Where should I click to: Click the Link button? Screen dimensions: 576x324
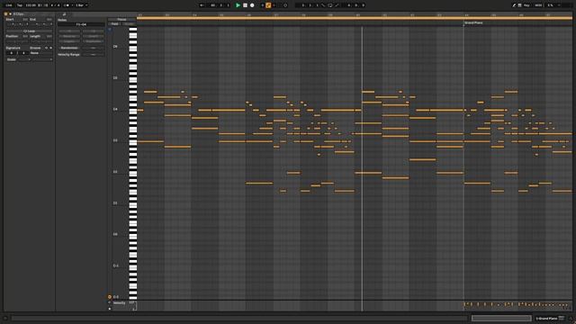tap(9, 5)
